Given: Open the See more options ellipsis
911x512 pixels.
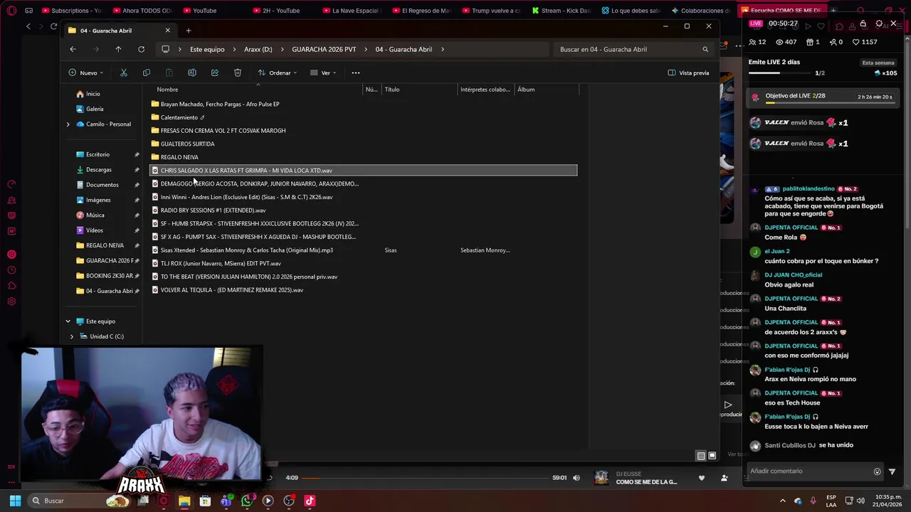Looking at the screenshot, I should [x=356, y=73].
